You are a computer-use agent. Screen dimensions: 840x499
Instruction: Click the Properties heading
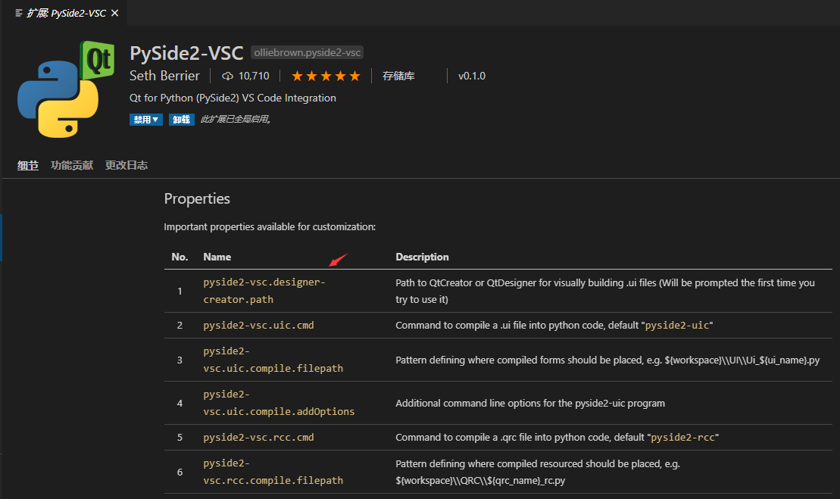click(197, 199)
